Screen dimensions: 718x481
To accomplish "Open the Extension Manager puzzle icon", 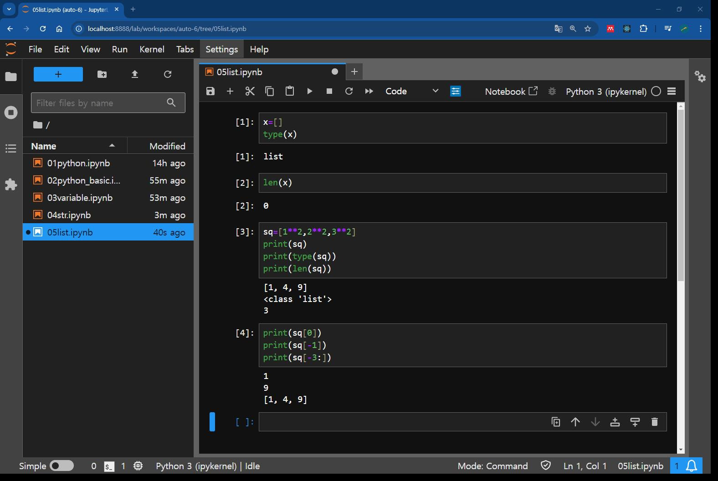I will coord(11,184).
